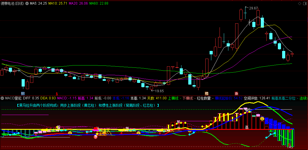The height and width of the screenshot is (150, 308).
Task: Open the dropdown arrow beside 德赛电池(日线)
Action: coord(27,3)
